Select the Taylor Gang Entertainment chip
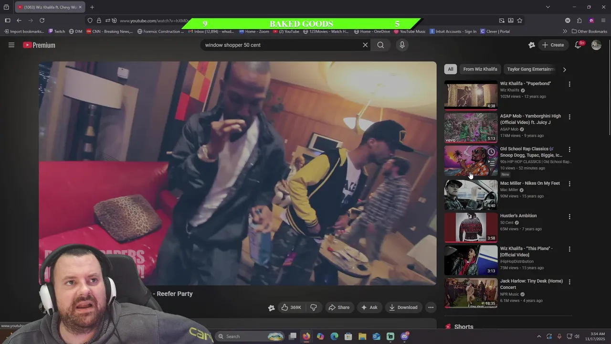611x344 pixels. click(531, 69)
